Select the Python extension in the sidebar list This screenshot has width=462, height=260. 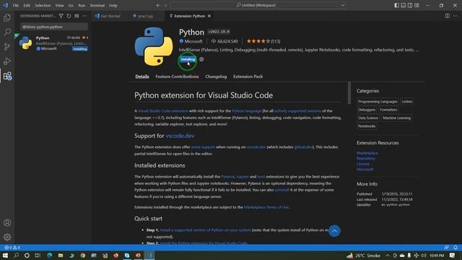(53, 43)
